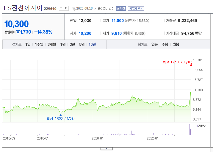This screenshot has width=213, height=152.
Task: Open the 일봉 candlestick chart
Action: pos(155,44)
